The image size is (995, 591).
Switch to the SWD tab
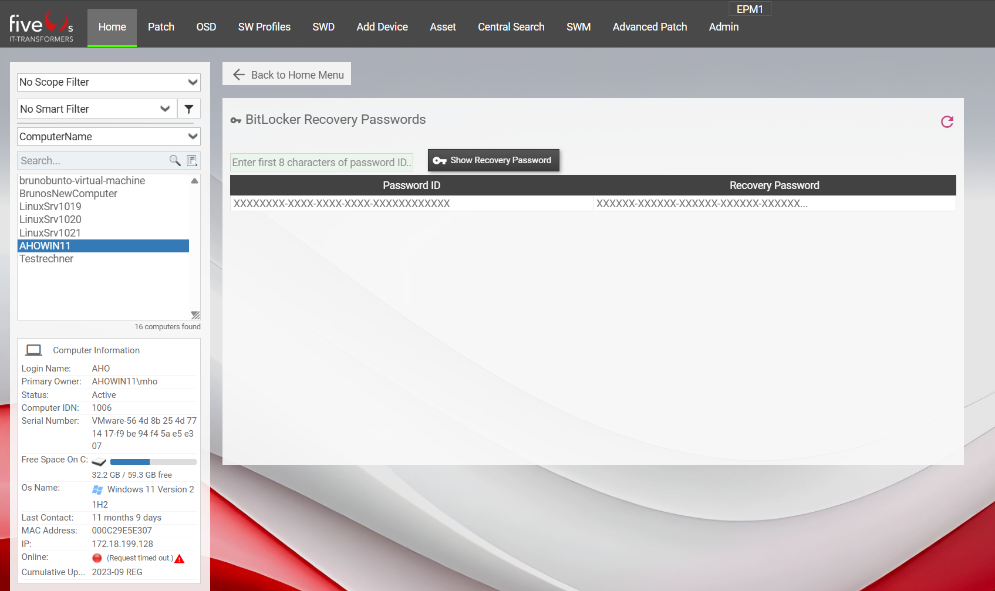(323, 27)
